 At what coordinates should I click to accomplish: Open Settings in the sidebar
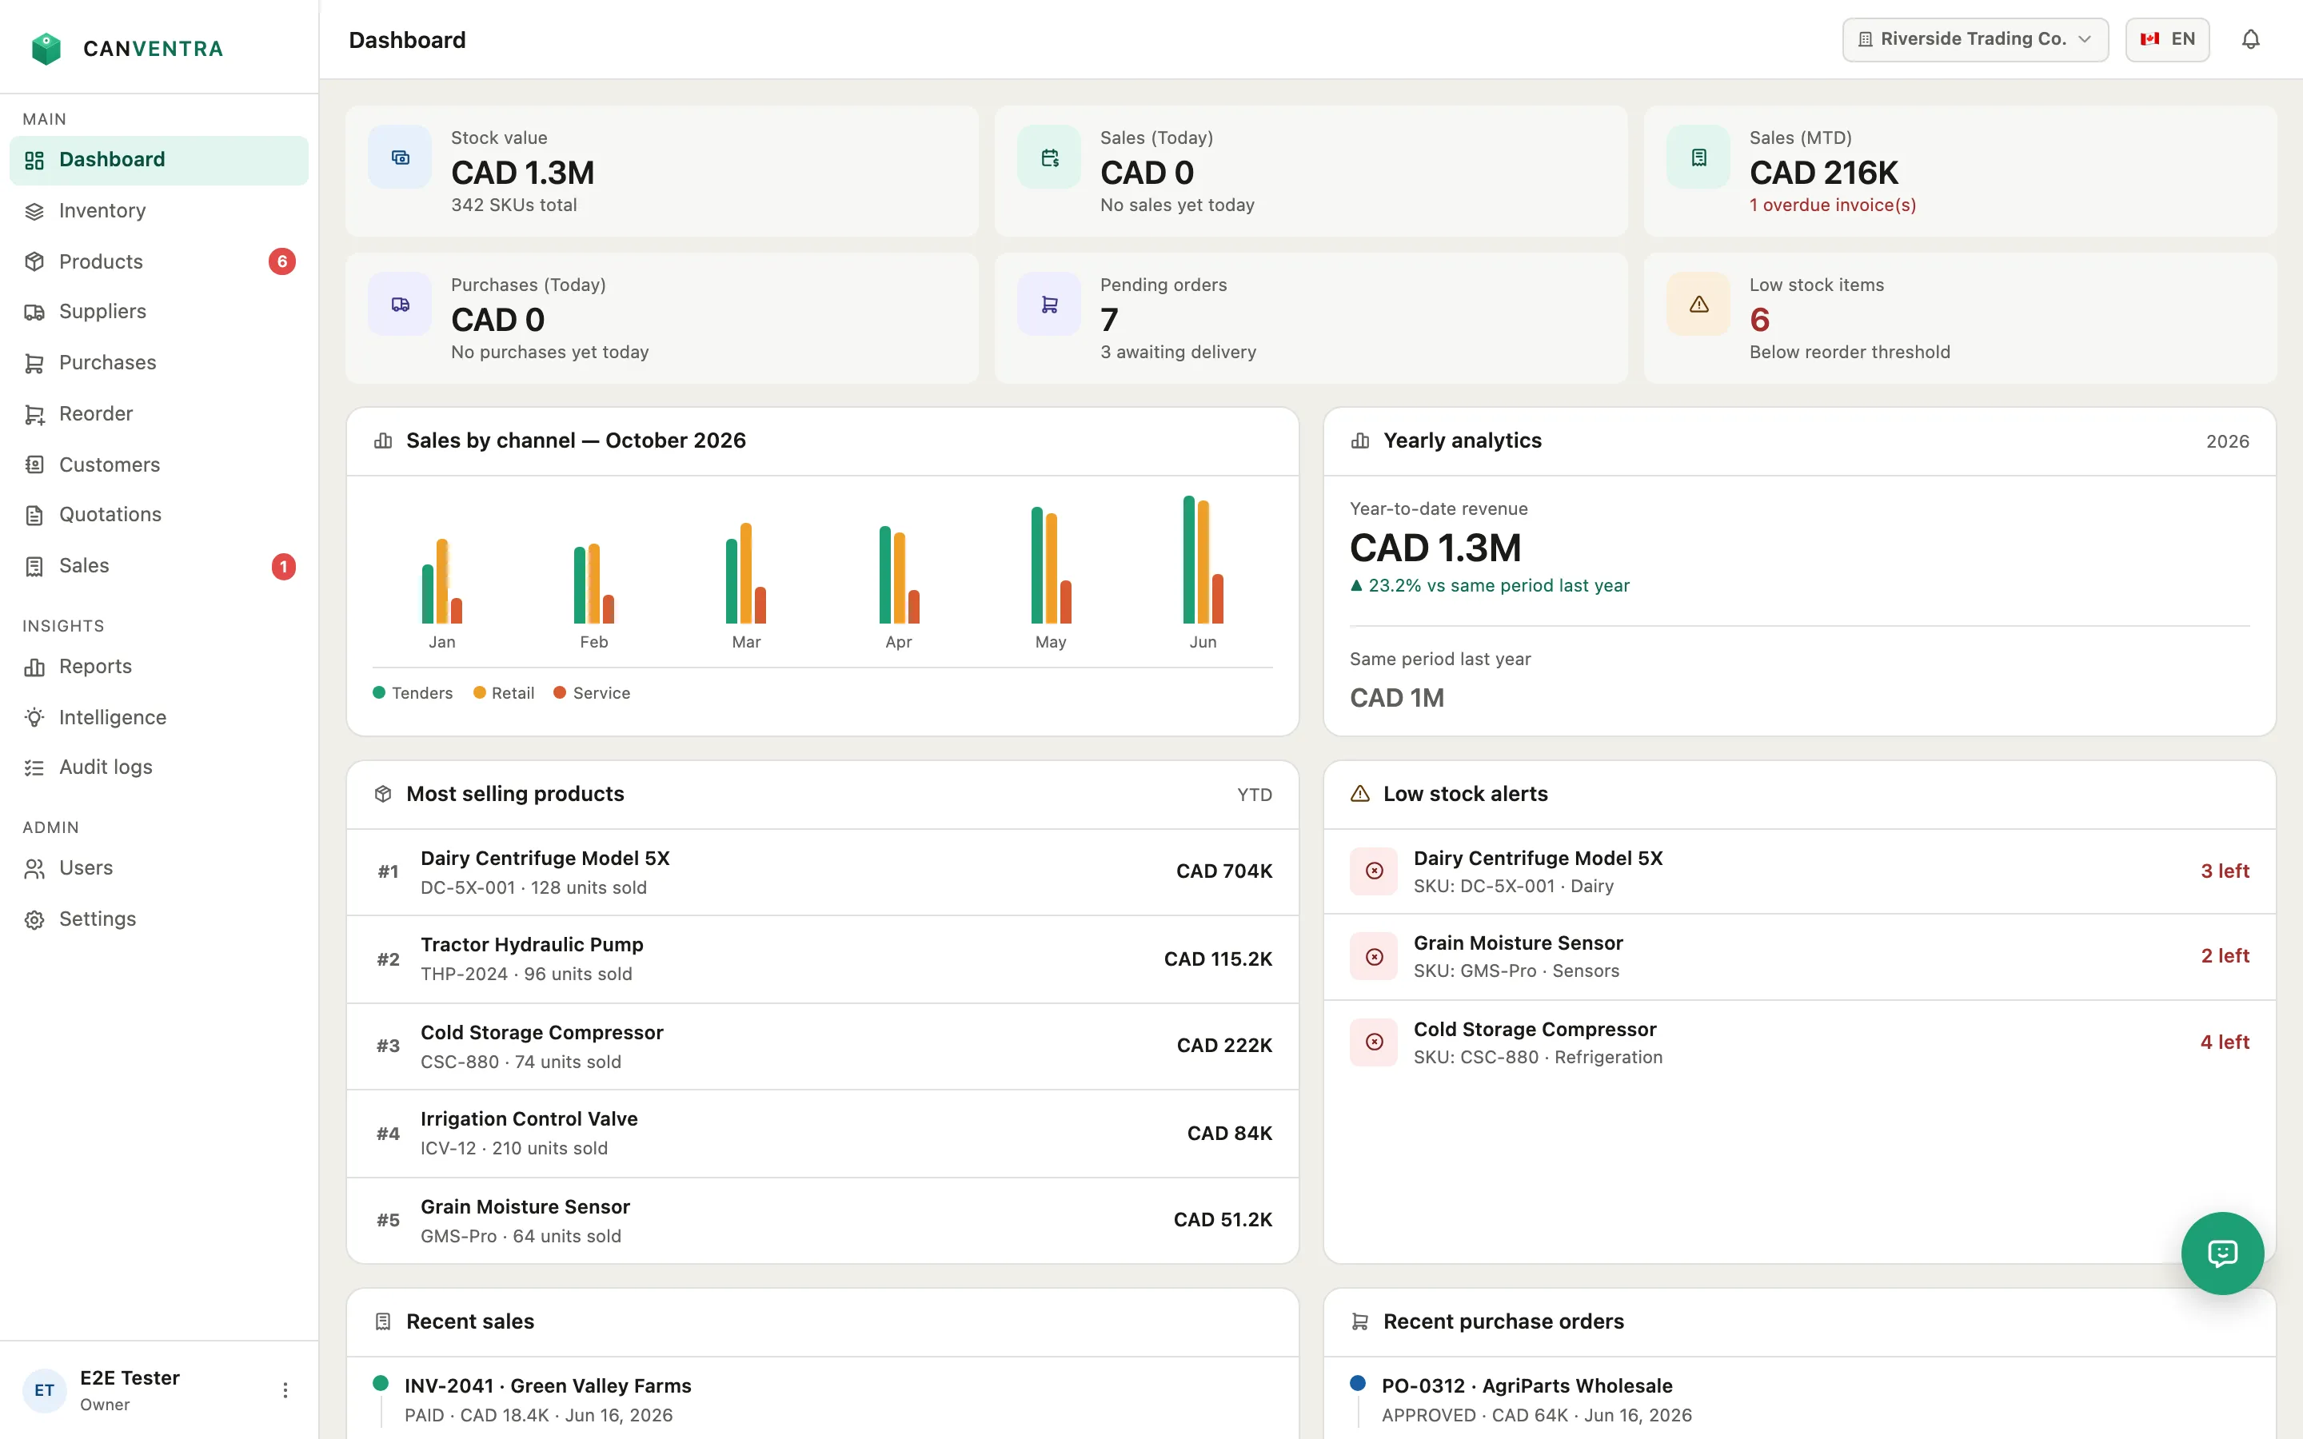tap(159, 919)
